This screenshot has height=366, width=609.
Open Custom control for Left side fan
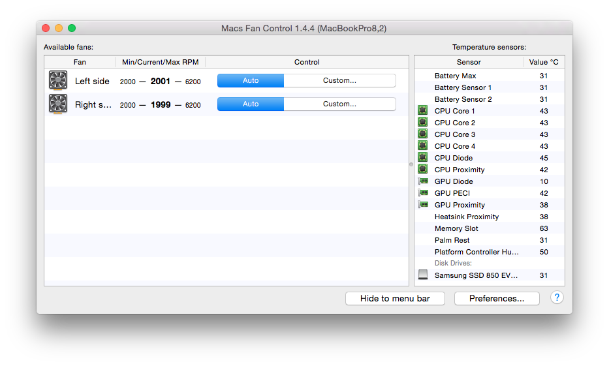[x=340, y=80]
